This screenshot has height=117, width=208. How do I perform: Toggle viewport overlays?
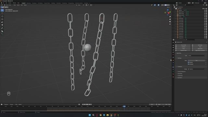(159, 5)
